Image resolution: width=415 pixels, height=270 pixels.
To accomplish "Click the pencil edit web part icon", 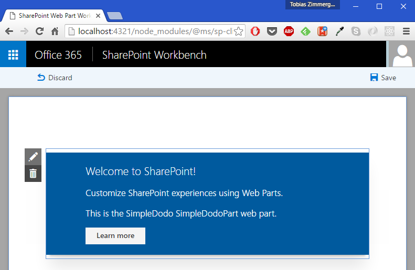I will tap(33, 157).
